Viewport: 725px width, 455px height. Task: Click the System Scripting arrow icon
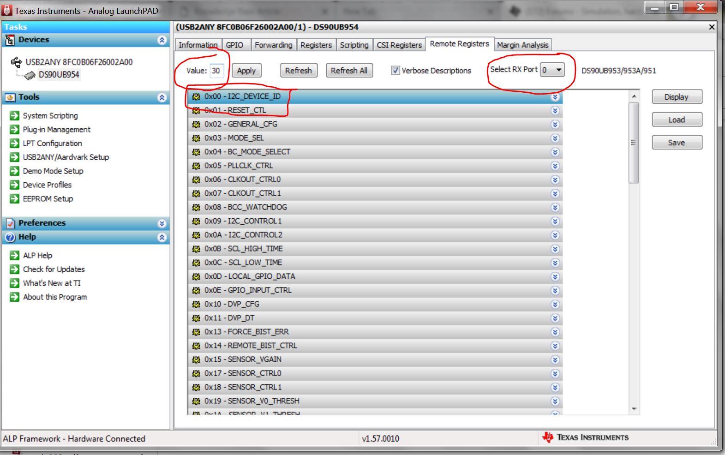coord(14,116)
